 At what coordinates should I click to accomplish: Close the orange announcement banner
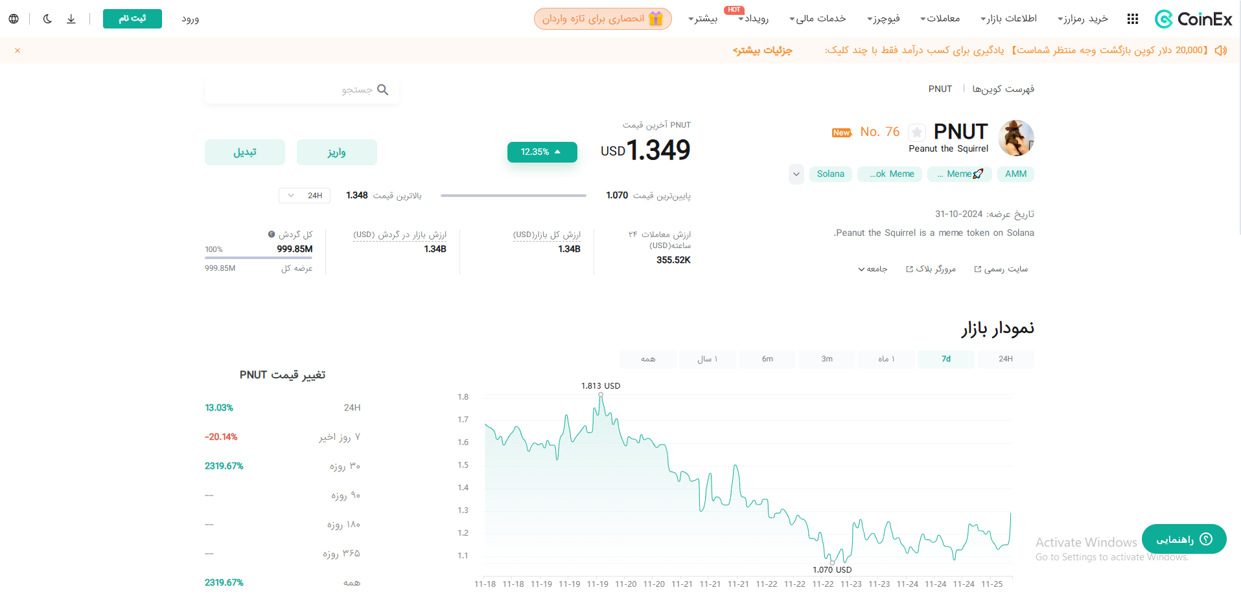pos(17,51)
